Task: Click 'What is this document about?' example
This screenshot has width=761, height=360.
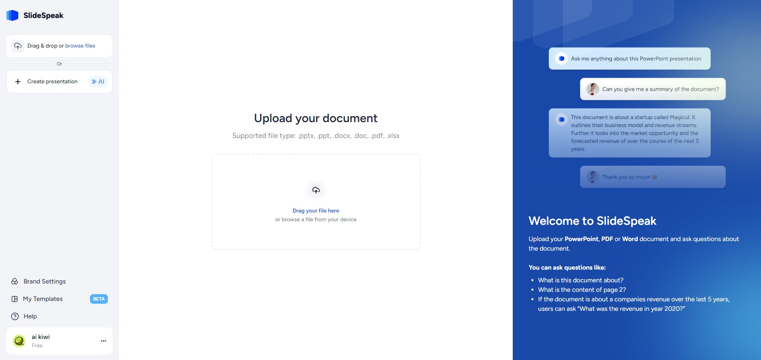Action: tap(581, 280)
